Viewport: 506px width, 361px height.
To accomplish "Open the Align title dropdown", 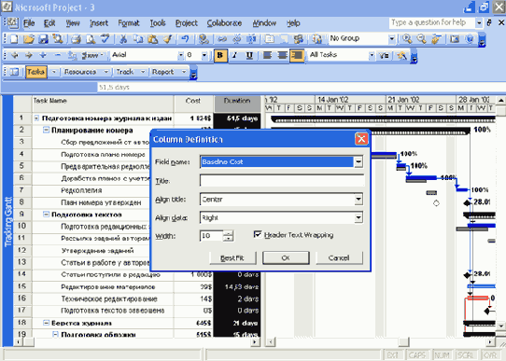I will 358,200.
